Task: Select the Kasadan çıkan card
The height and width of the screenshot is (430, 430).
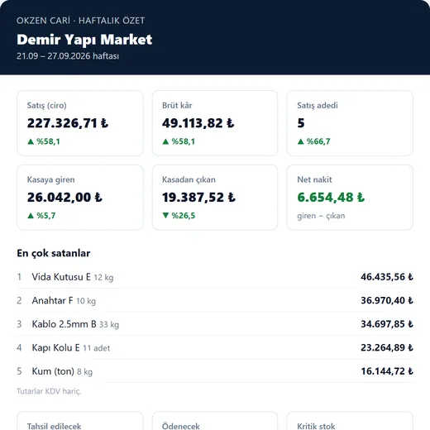Action: (x=215, y=198)
